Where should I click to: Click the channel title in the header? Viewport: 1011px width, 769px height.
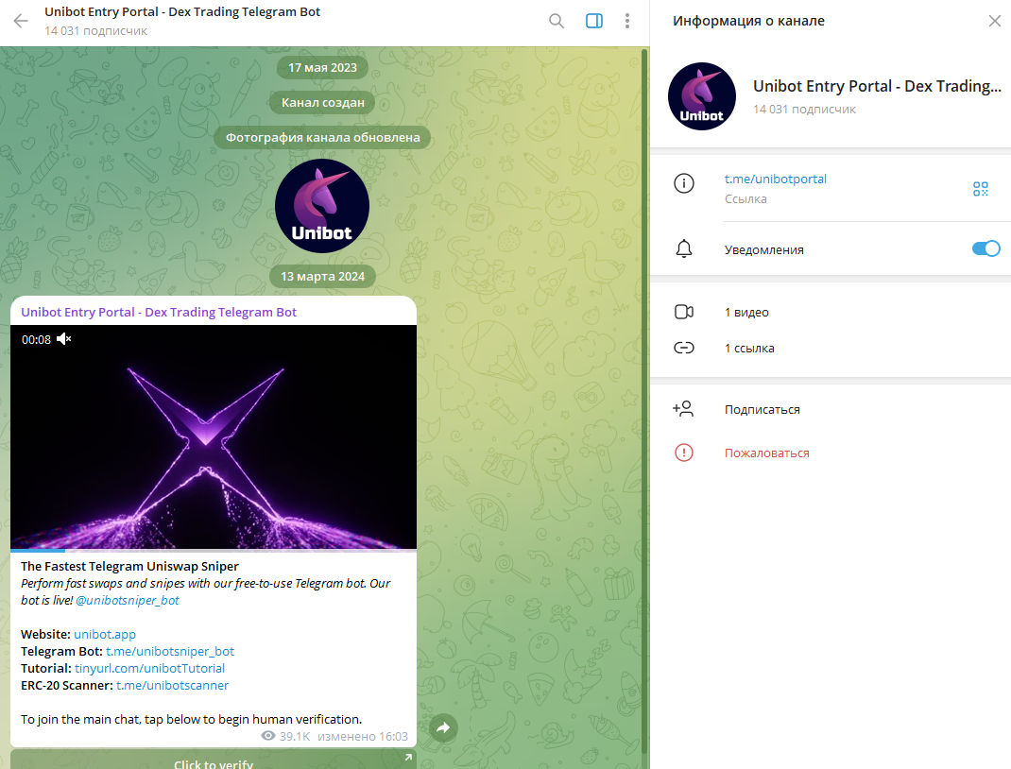tap(182, 11)
